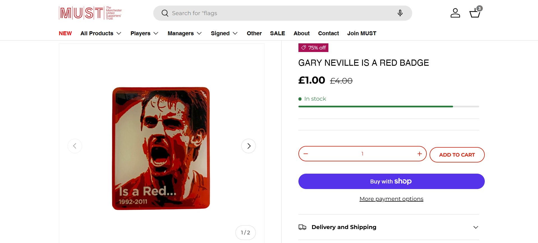Go to the SALE page
Screen dimensions: 538x243
coord(277,33)
